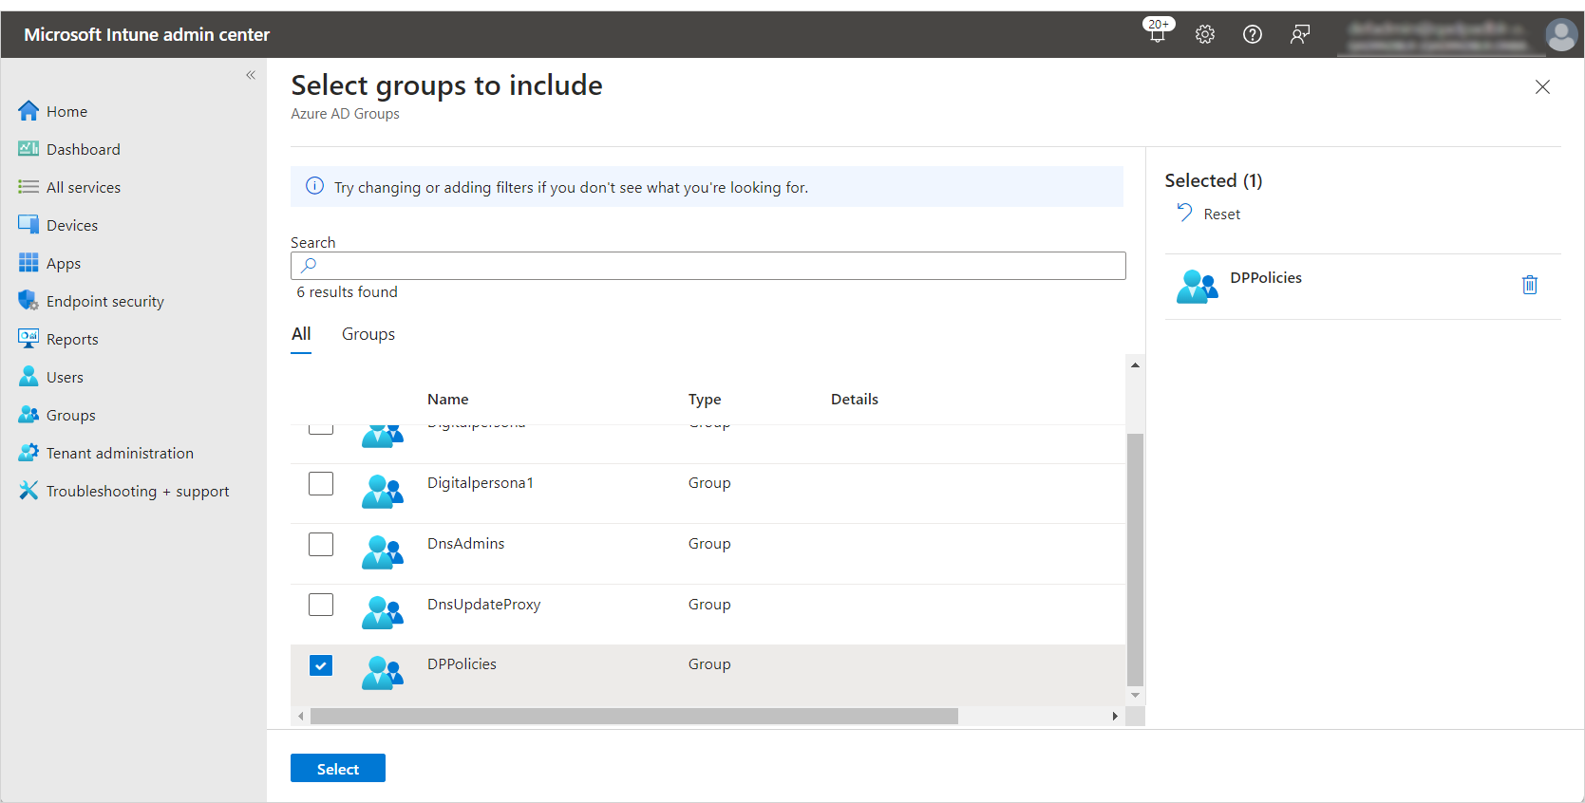
Task: Open Devices in the navigation menu
Action: [x=72, y=225]
